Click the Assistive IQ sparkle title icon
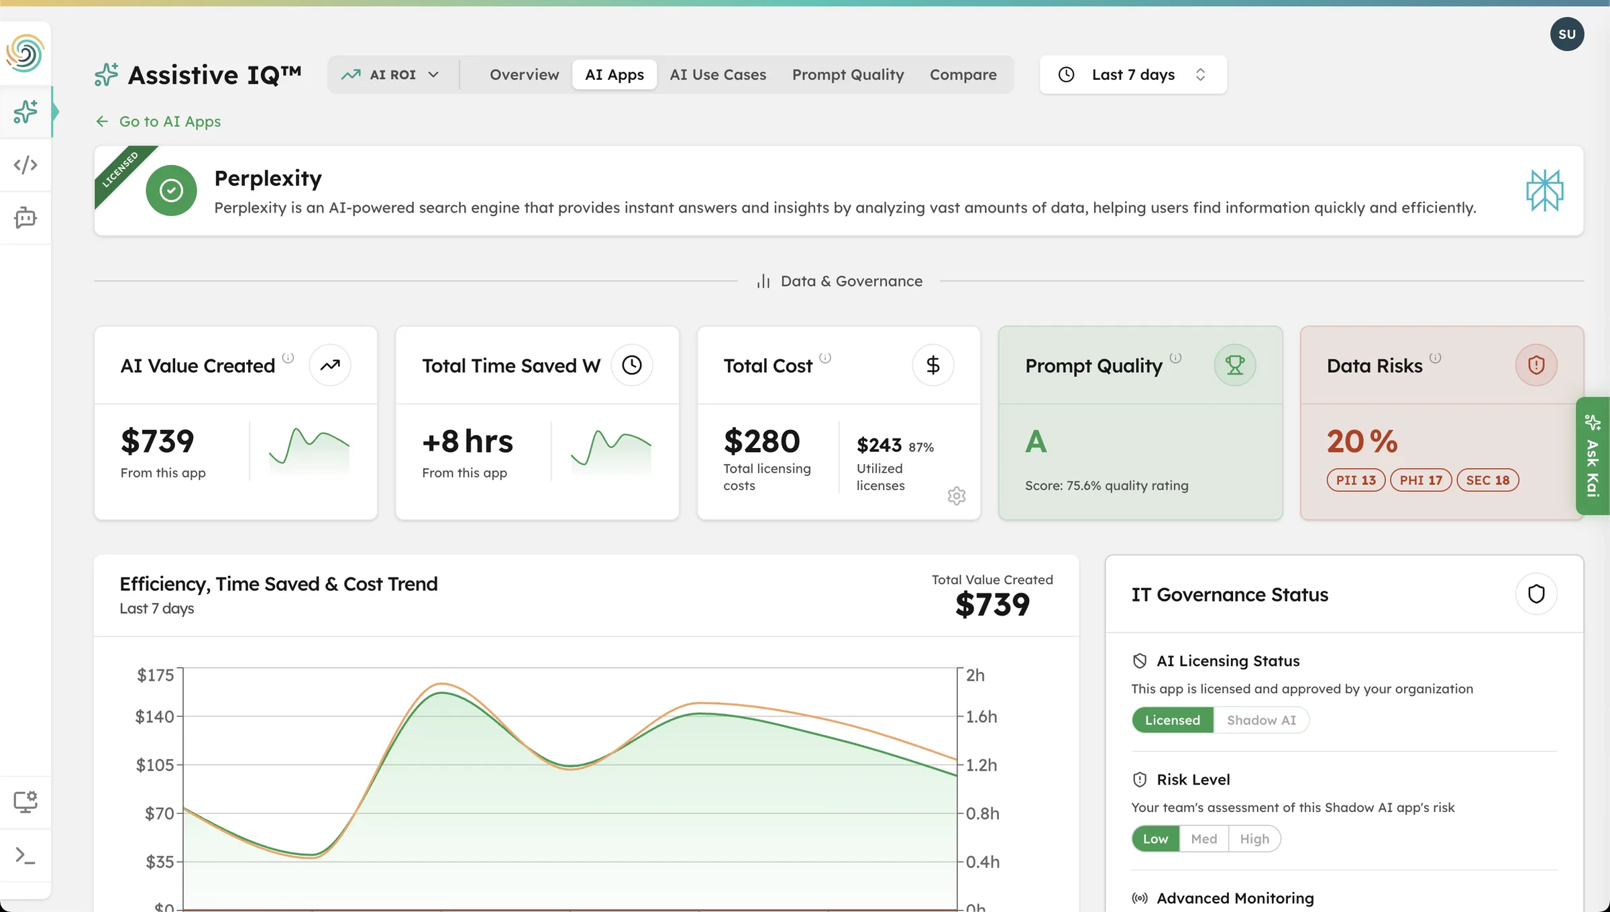 pos(107,74)
